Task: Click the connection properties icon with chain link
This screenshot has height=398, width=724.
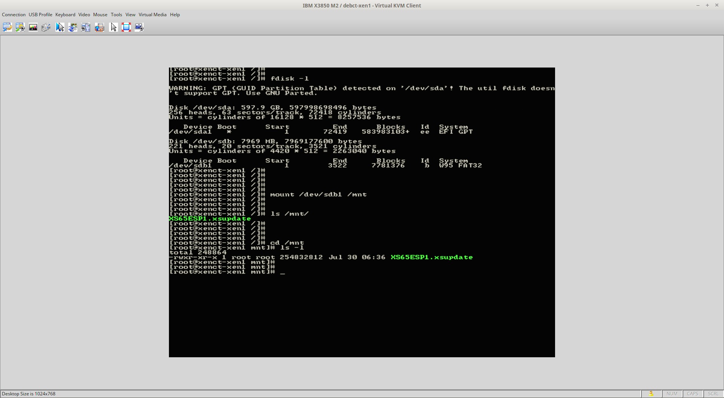Action: click(7, 27)
